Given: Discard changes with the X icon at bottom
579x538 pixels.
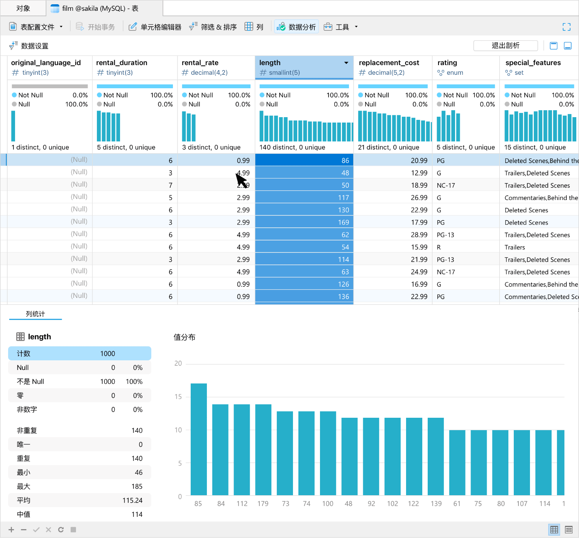Looking at the screenshot, I should [x=48, y=530].
